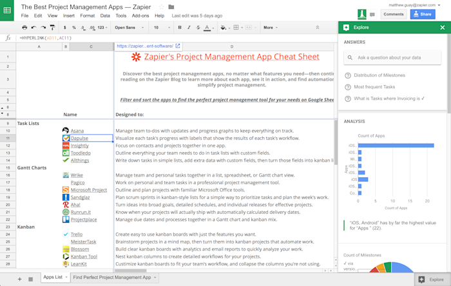Format as currency dollar icon
The image size is (451, 286).
tap(65, 28)
